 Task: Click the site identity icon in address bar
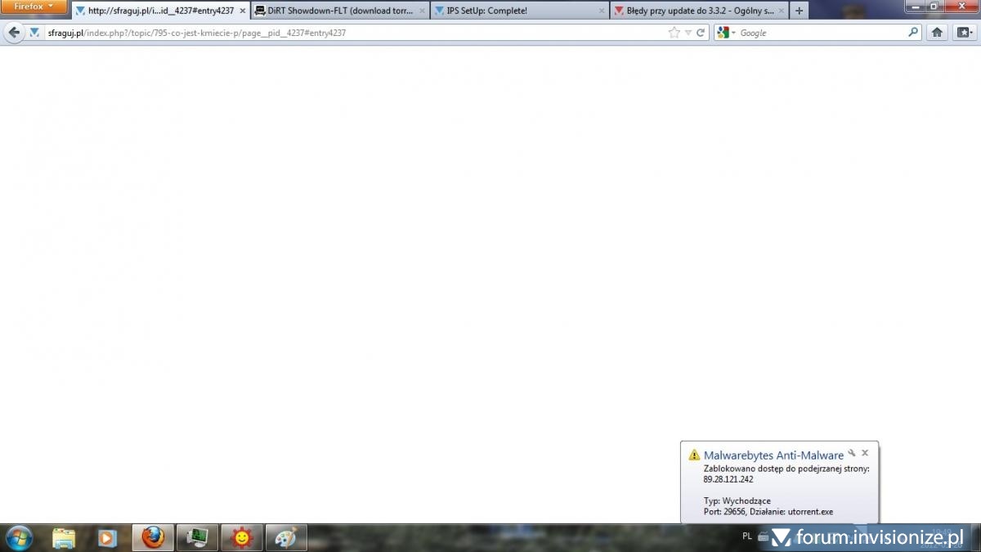pyautogui.click(x=34, y=33)
